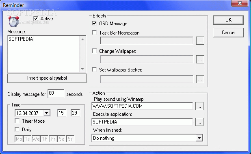Click the minute field showing 29

pos(75,113)
